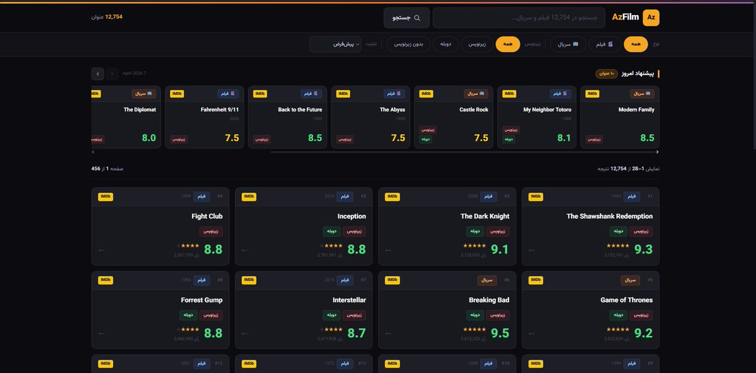Screen dimensions: 756x373
Task: Click star rating on Breaking Bad card
Action: tap(474, 329)
